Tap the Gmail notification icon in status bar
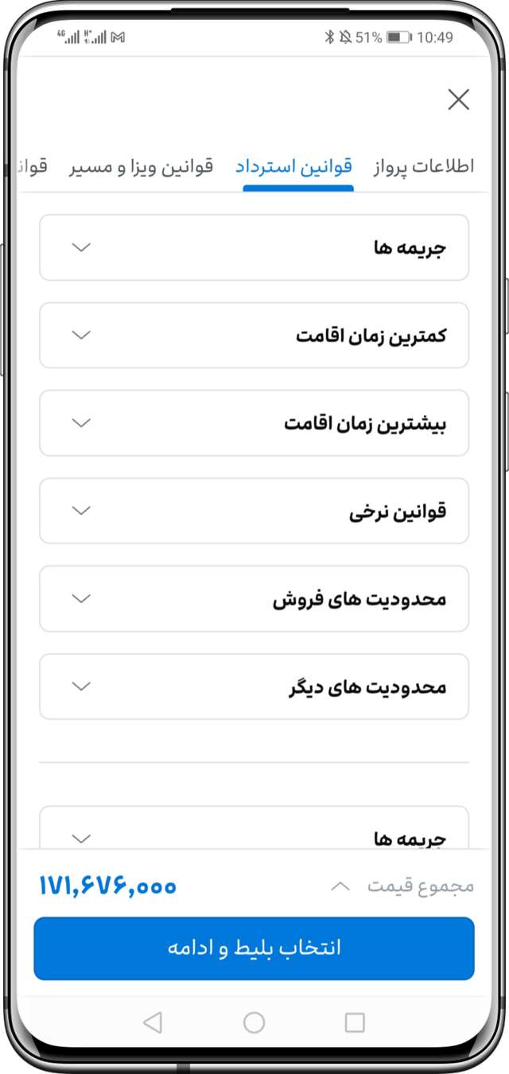 pos(119,37)
